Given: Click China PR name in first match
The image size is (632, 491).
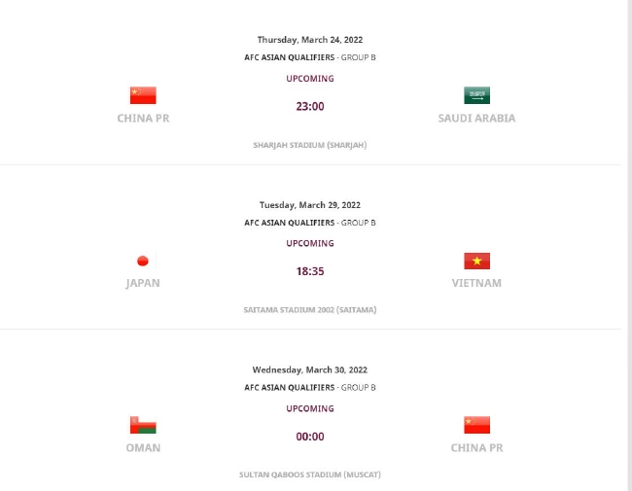Looking at the screenshot, I should pyautogui.click(x=143, y=119).
